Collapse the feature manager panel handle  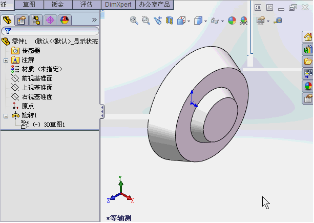pyautogui.click(x=102, y=111)
